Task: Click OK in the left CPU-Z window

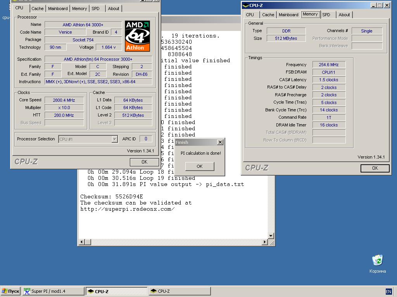Action: pos(144,162)
